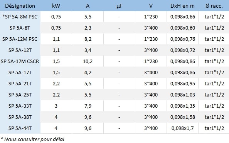Click the SP 5A-38T row label
Image resolution: width=229 pixels, height=143 pixels.
[x=20, y=117]
